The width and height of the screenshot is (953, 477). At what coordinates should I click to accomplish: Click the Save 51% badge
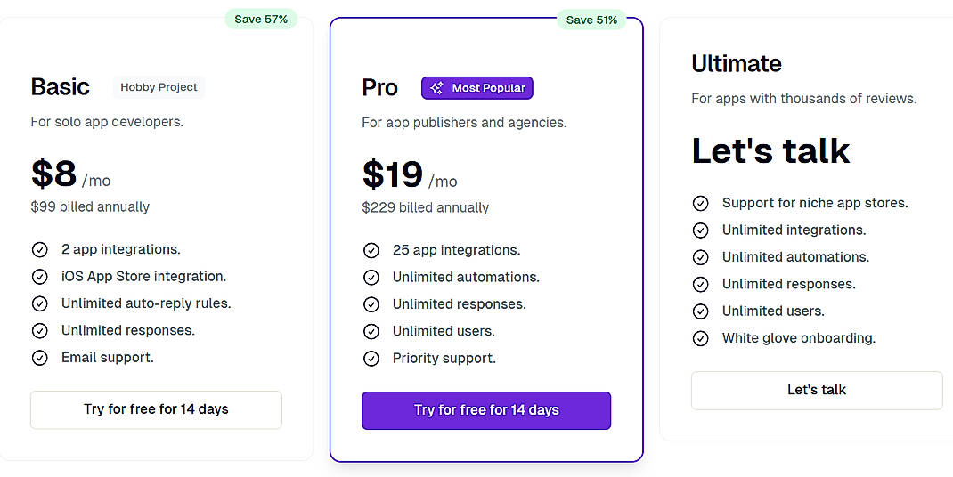(591, 20)
